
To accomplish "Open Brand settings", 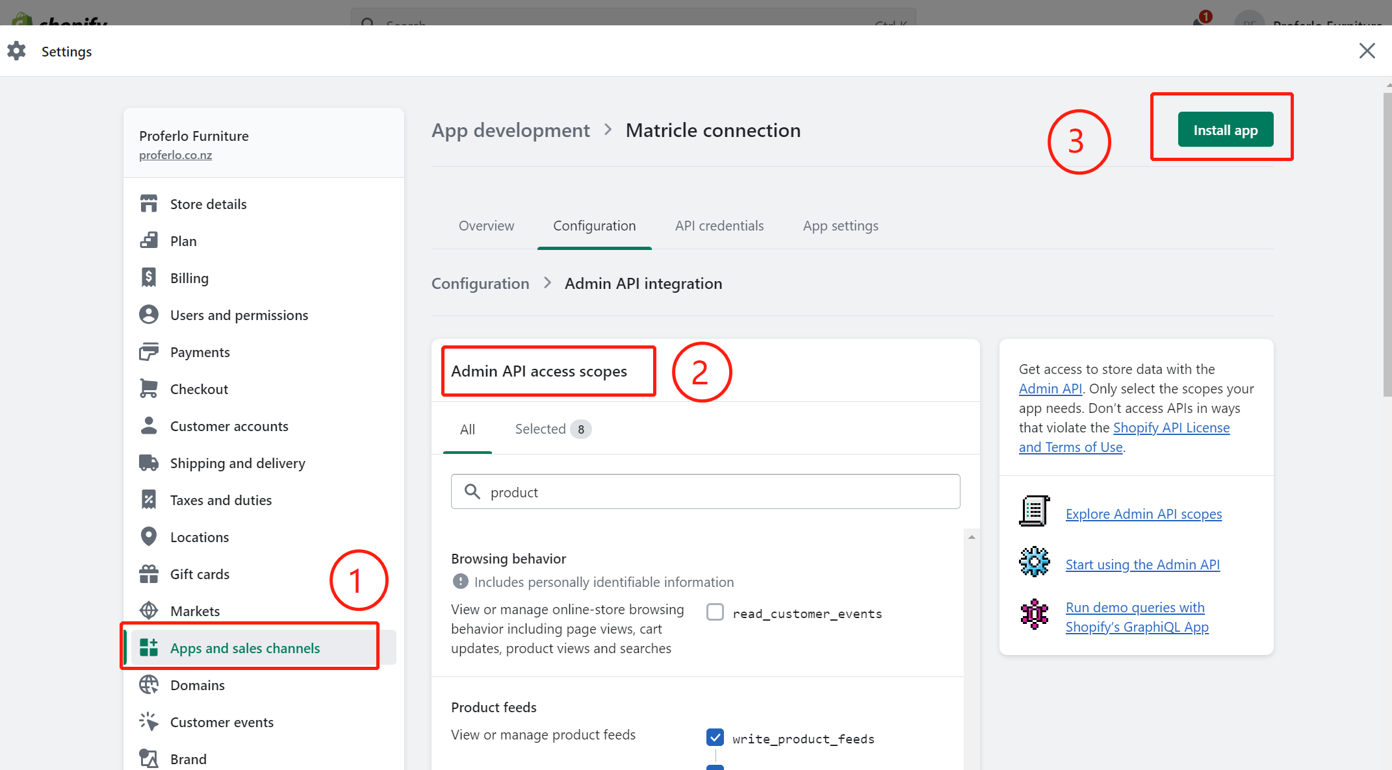I will tap(264, 757).
